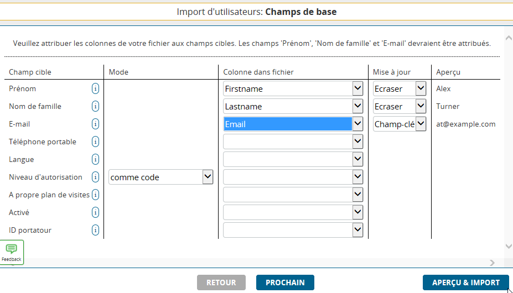Screen dimensions: 513x293
Task: Open the green Feedback widget
Action: click(12, 252)
